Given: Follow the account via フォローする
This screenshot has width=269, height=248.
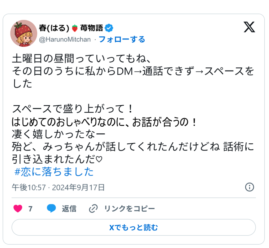Looking at the screenshot, I should pos(122,39).
